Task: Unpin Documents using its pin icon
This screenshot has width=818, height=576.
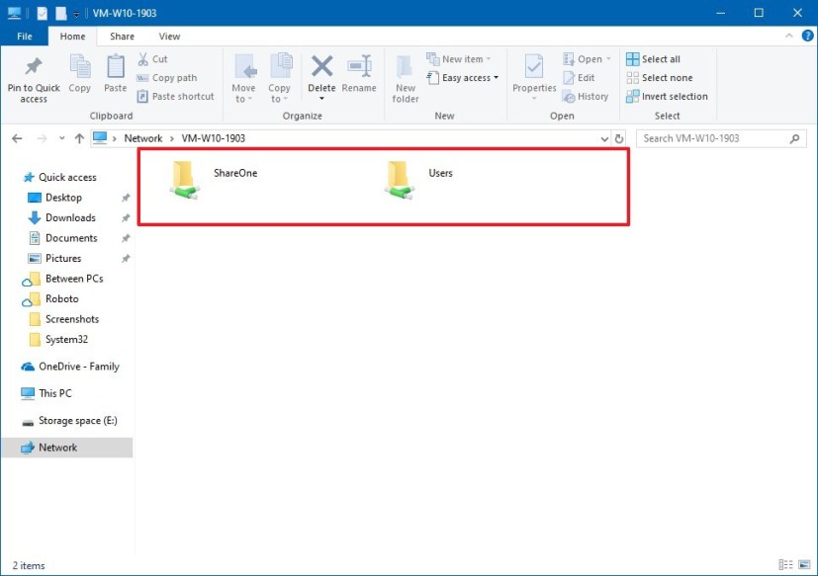Action: (126, 238)
